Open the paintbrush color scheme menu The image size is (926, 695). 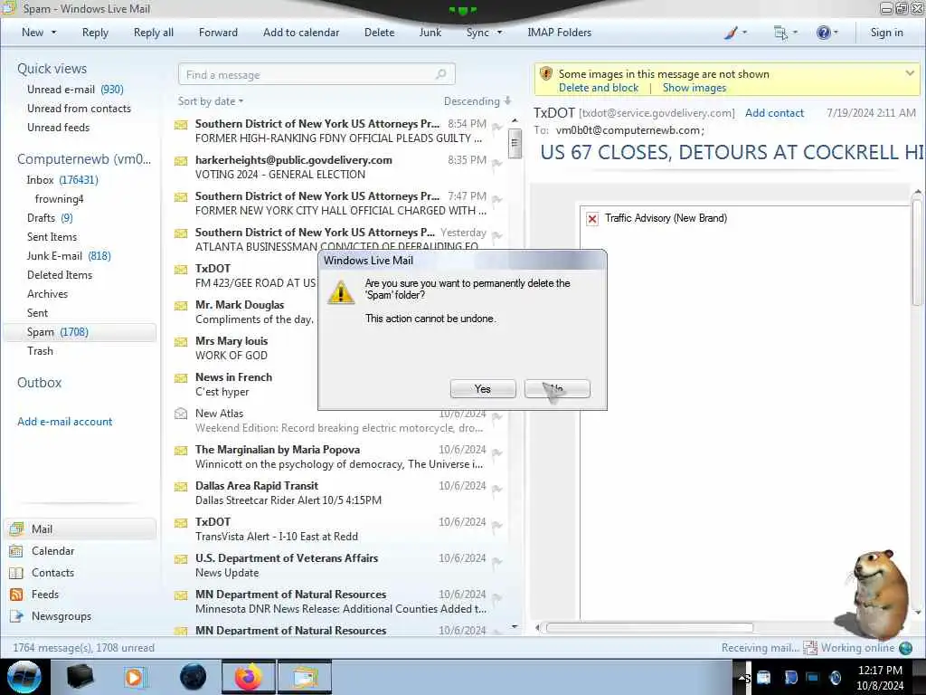pos(735,33)
